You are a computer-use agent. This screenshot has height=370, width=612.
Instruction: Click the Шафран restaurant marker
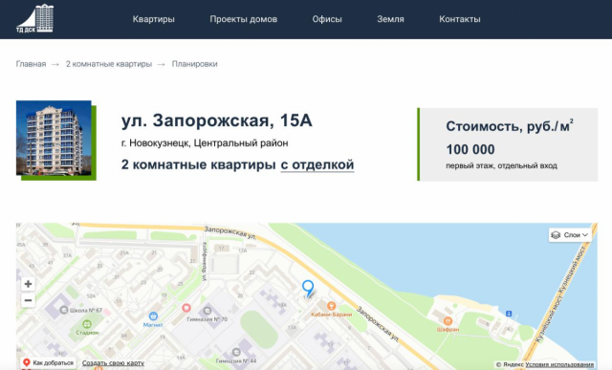click(x=448, y=321)
